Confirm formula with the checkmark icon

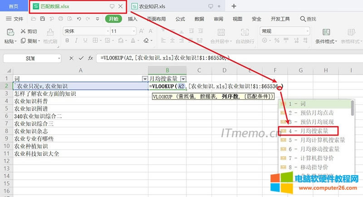coord(81,59)
